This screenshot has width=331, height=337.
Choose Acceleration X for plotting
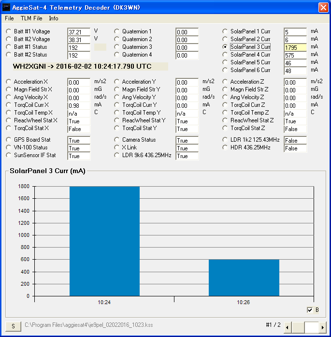9,82
